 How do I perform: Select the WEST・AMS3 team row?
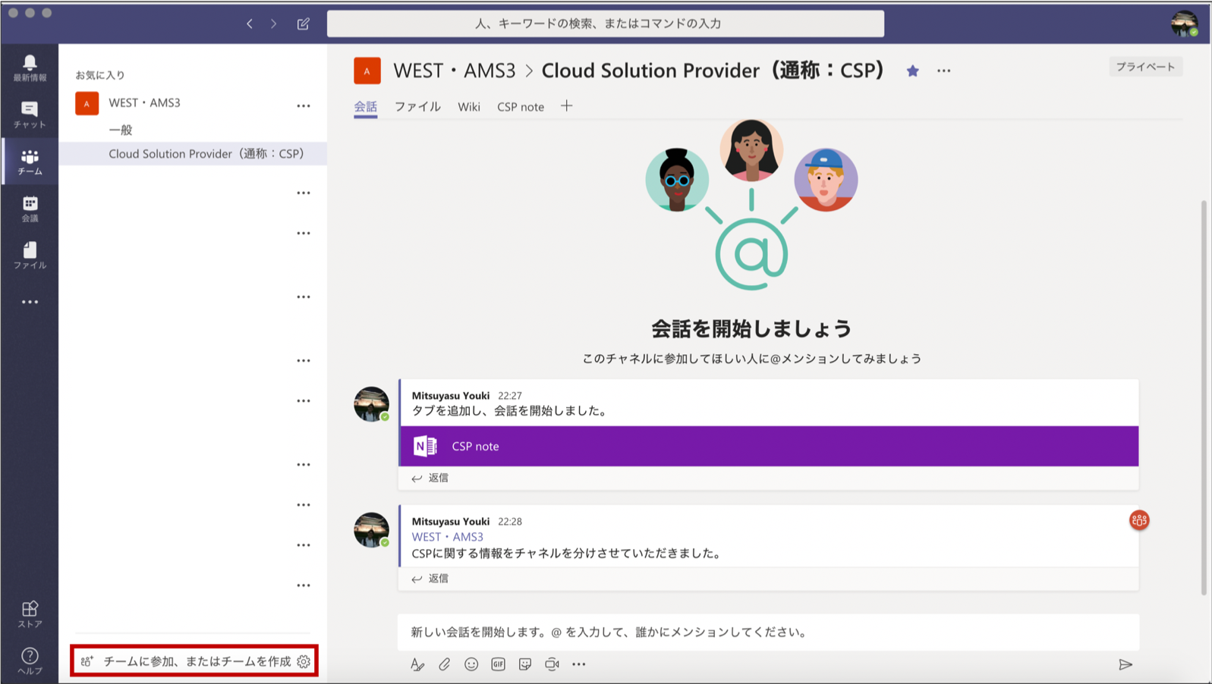[x=193, y=103]
